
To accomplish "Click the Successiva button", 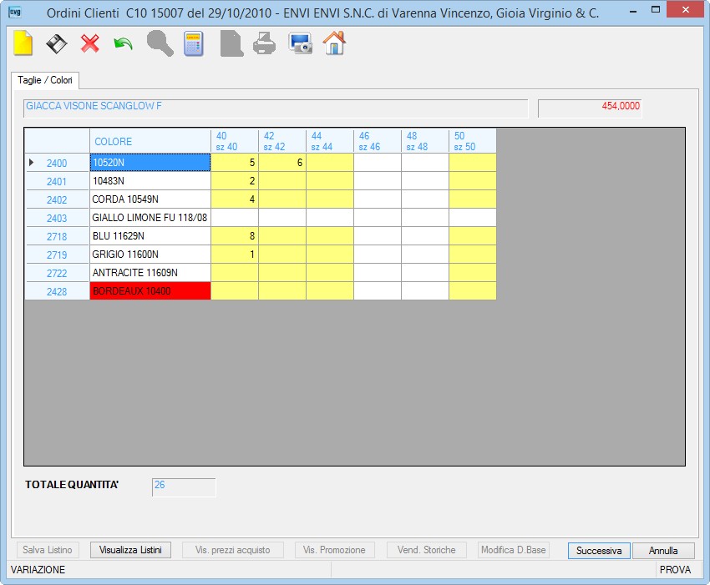I will click(599, 551).
